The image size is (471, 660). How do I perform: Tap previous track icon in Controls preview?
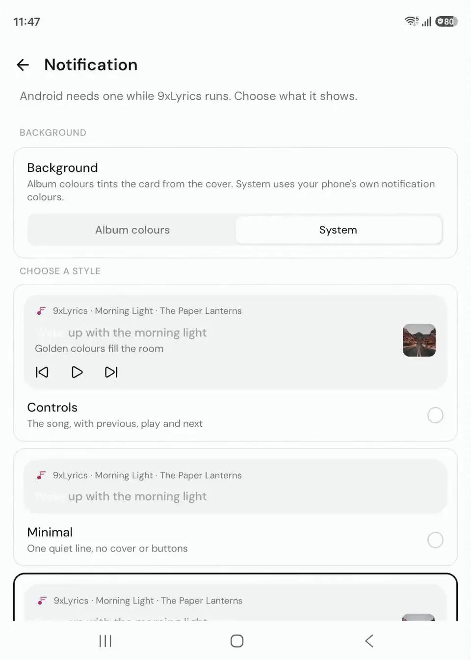(x=42, y=372)
